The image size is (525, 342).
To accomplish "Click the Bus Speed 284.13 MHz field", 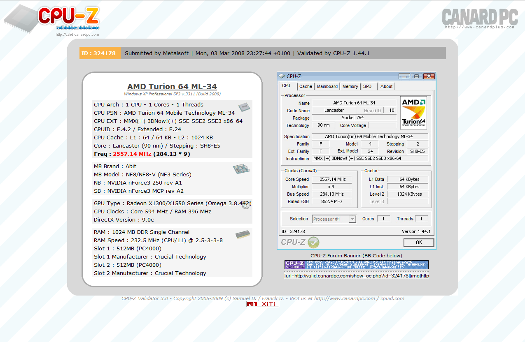I will (331, 194).
